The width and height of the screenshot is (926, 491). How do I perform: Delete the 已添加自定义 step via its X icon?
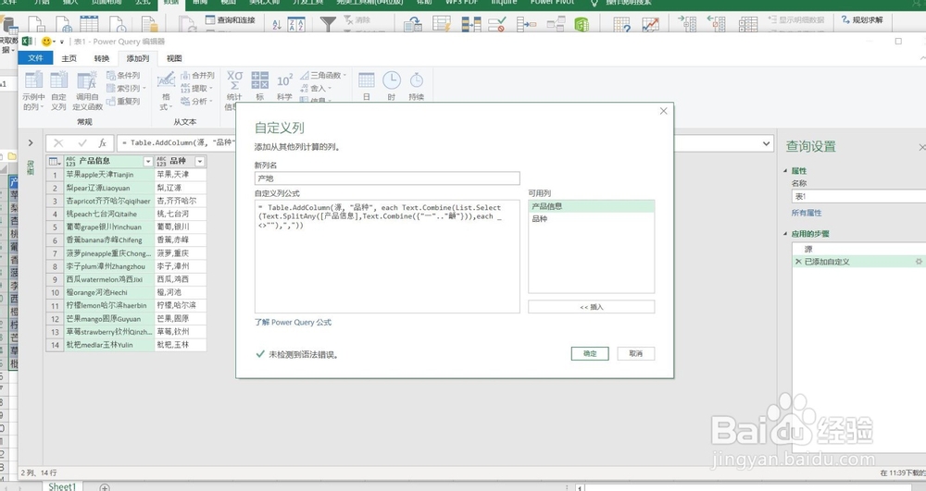[798, 261]
